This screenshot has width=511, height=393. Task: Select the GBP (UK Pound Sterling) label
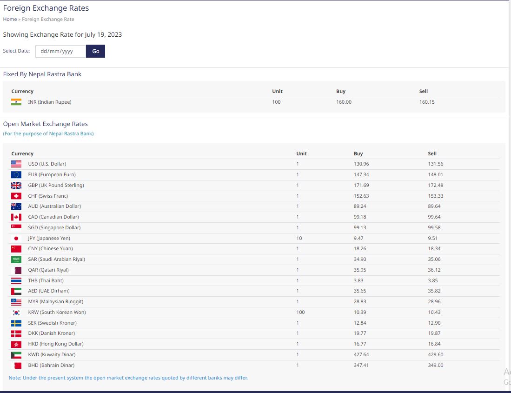56,186
